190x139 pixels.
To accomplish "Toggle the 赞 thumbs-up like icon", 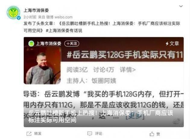I will (152, 134).
